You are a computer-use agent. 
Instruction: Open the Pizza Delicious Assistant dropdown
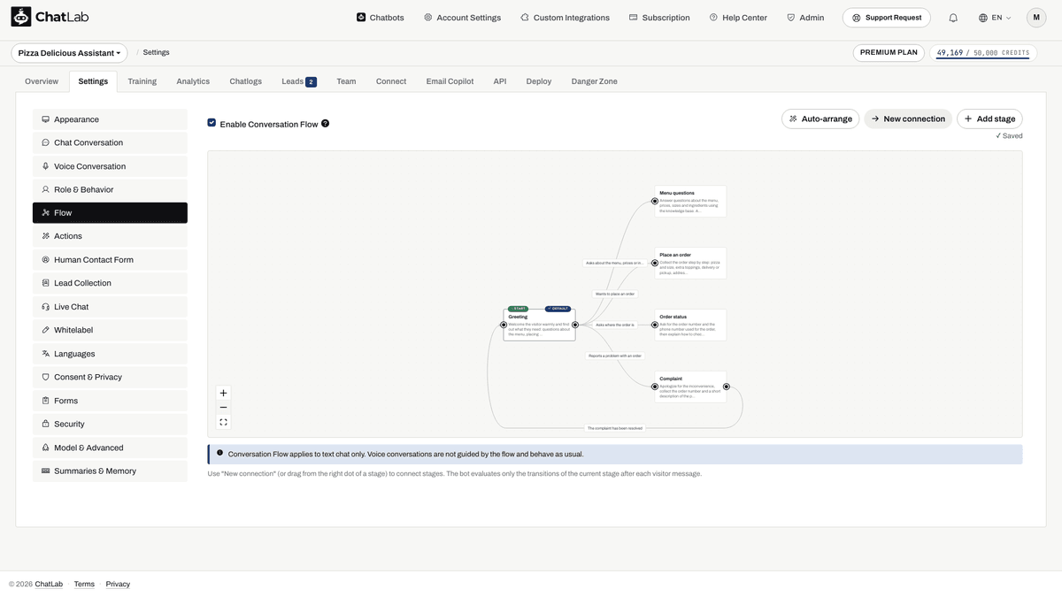click(x=69, y=53)
